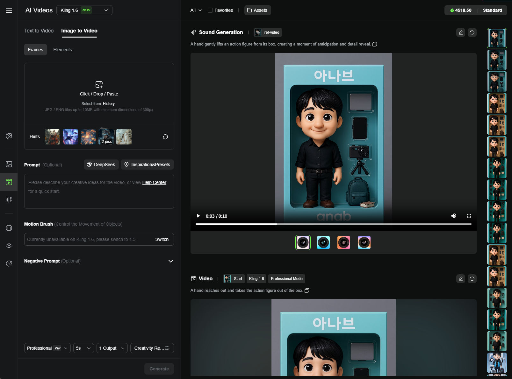Click the Start frame tag

(234, 279)
